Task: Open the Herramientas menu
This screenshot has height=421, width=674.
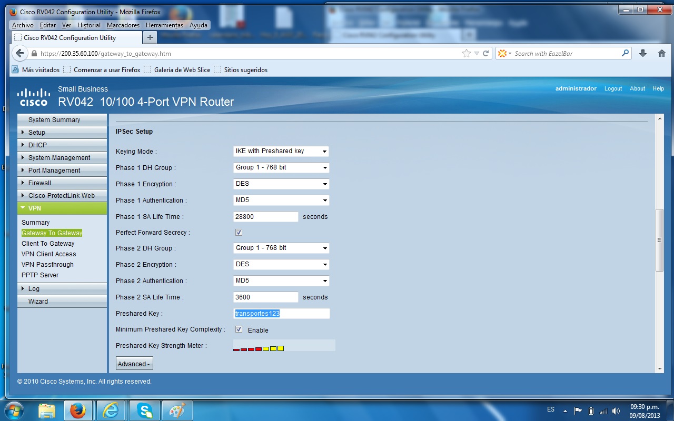Action: pyautogui.click(x=164, y=25)
